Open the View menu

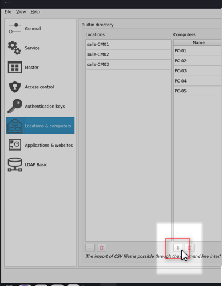21,12
